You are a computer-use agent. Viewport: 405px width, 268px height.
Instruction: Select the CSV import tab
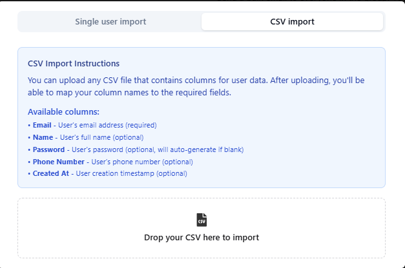[292, 21]
